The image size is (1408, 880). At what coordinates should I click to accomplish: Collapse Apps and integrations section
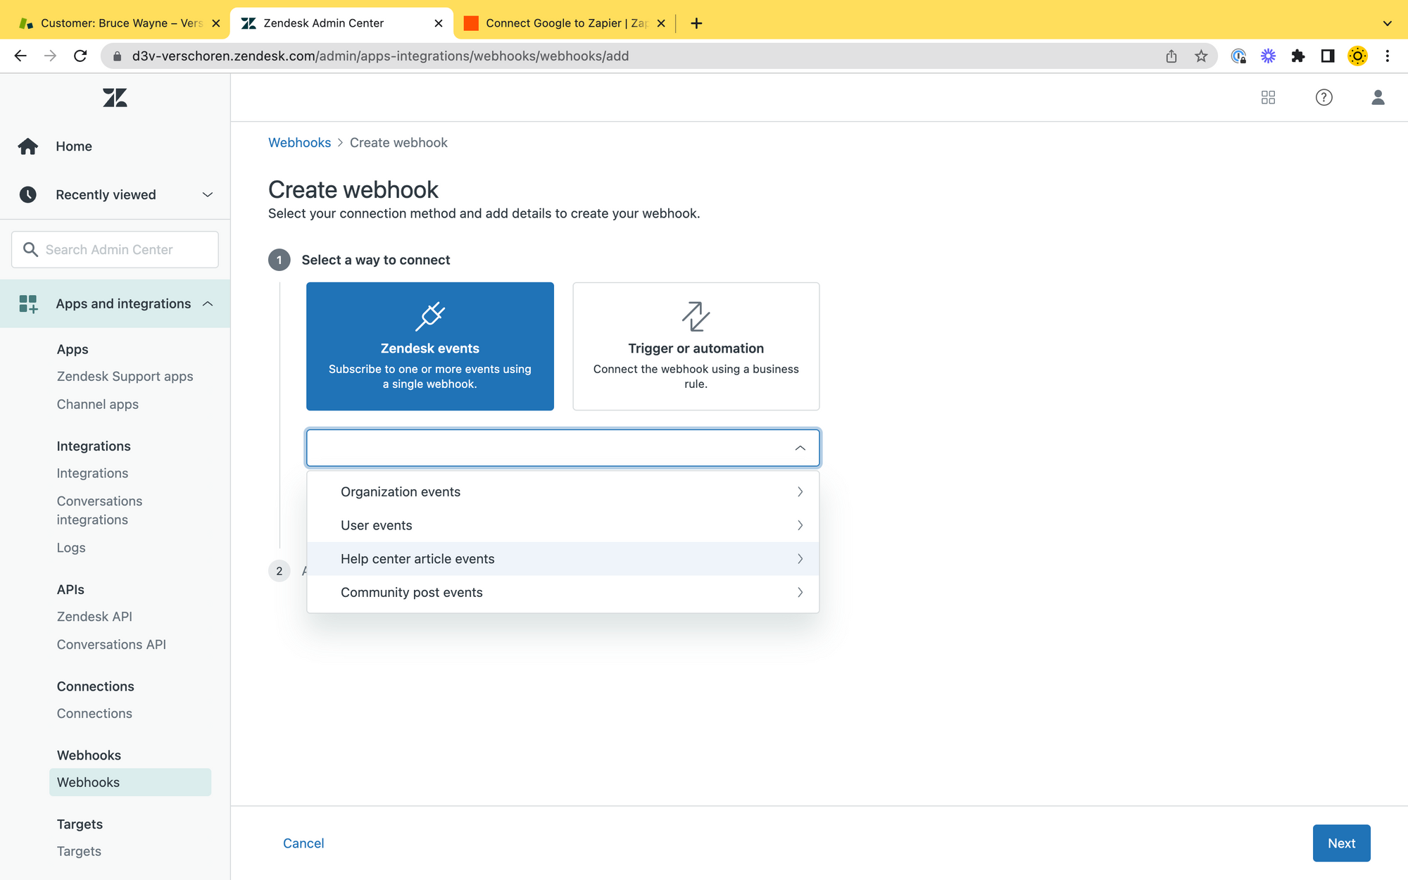point(207,304)
